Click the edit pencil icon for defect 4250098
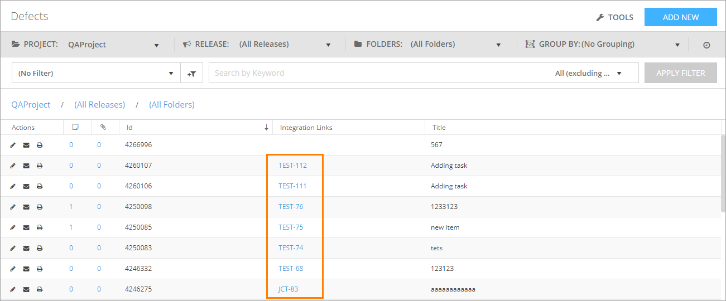This screenshot has width=726, height=301. pyautogui.click(x=13, y=207)
